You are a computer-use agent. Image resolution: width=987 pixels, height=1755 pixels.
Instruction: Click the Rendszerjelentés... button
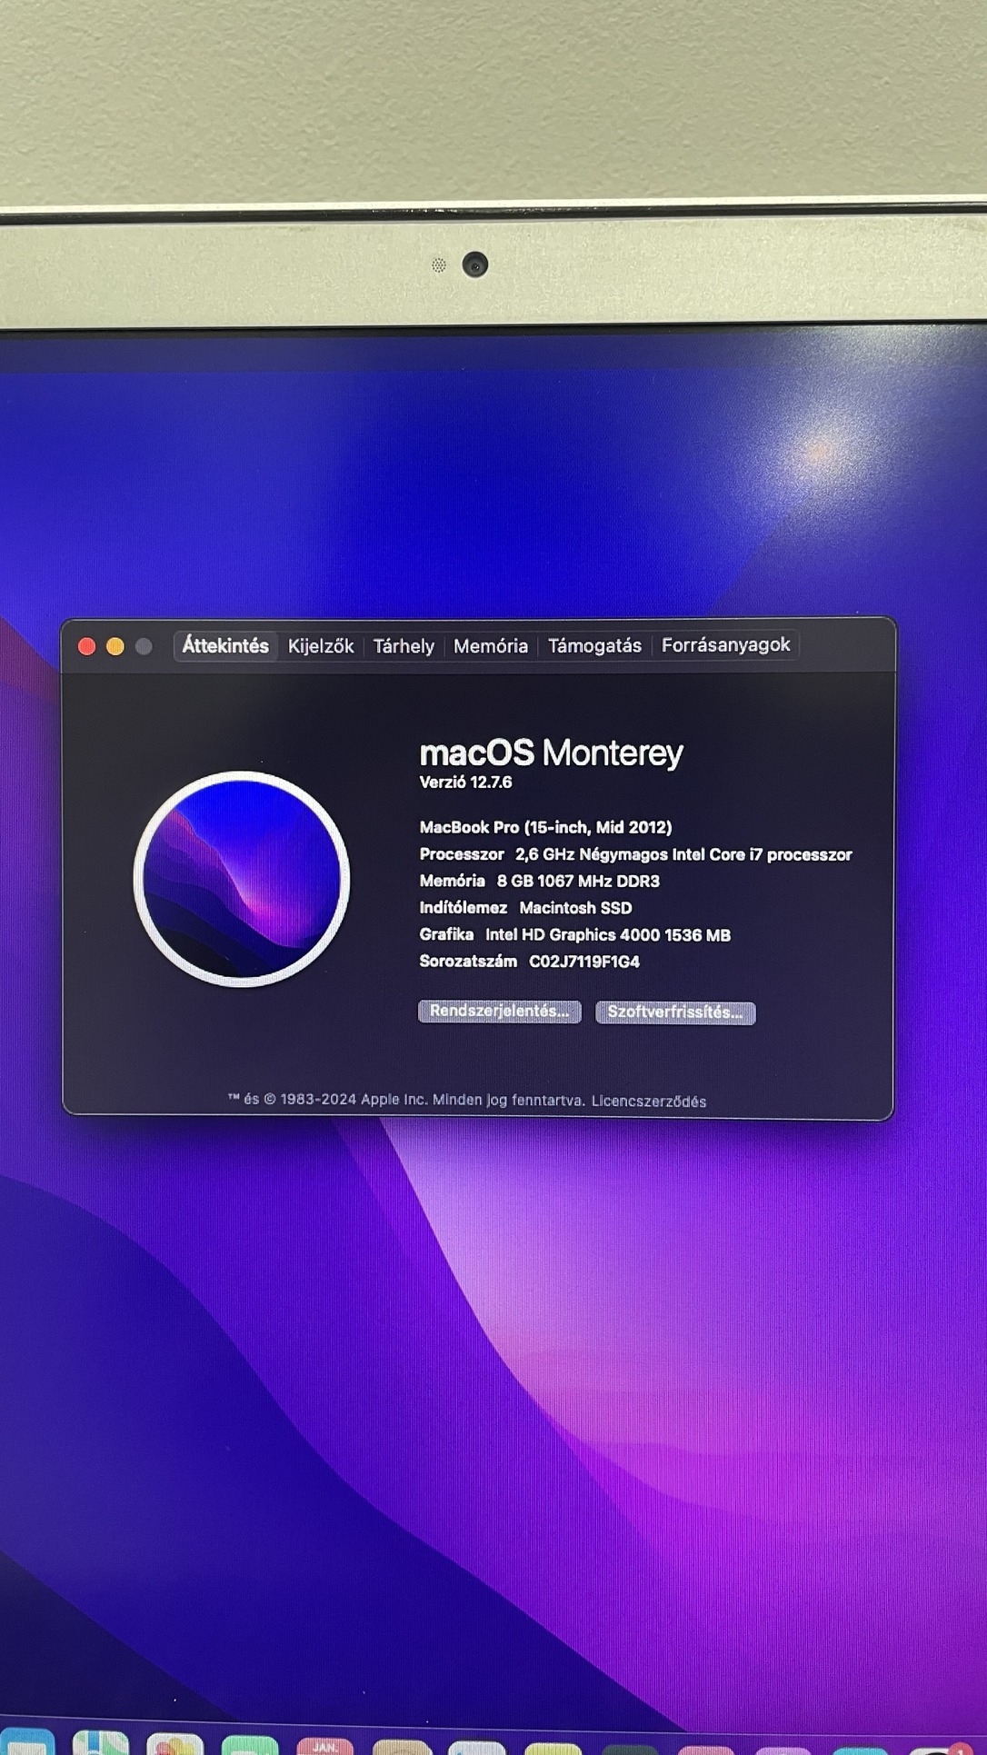tap(499, 1012)
